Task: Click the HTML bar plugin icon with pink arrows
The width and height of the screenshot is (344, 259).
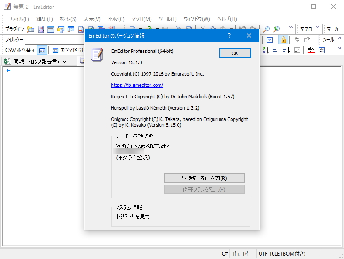Action: click(41, 29)
